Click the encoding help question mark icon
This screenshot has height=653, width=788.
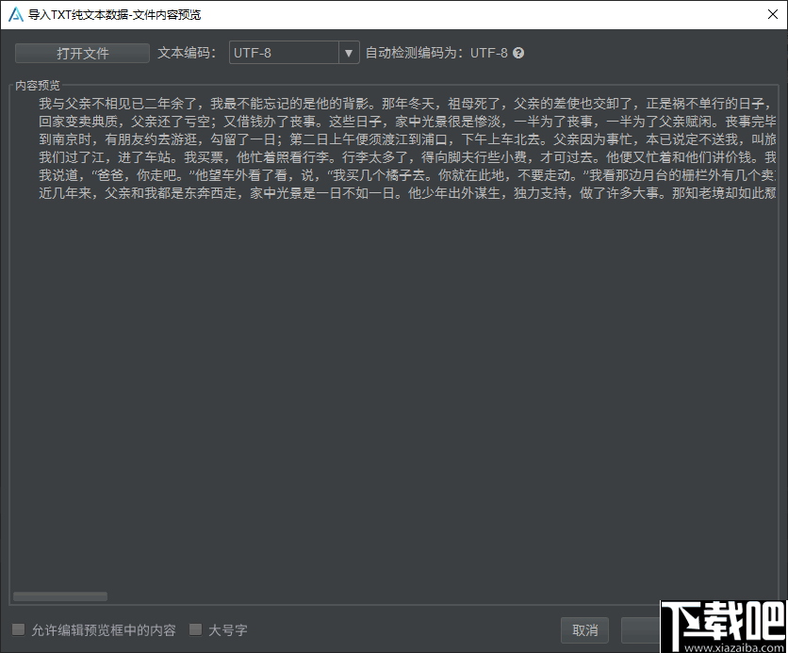coord(518,53)
